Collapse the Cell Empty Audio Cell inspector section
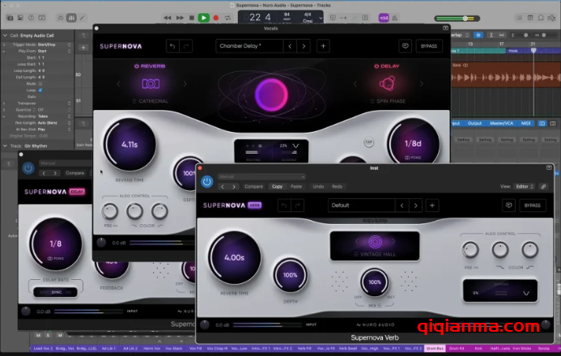The width and height of the screenshot is (561, 356). point(5,36)
